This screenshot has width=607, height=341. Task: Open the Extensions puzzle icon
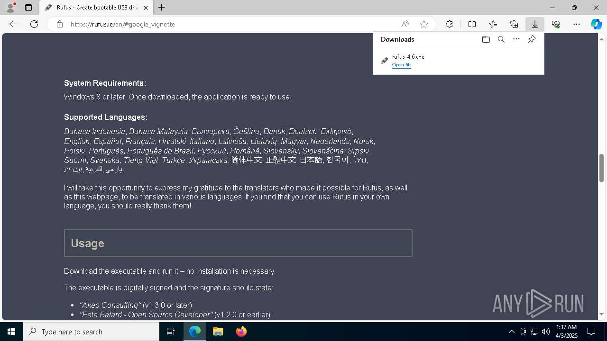449,24
